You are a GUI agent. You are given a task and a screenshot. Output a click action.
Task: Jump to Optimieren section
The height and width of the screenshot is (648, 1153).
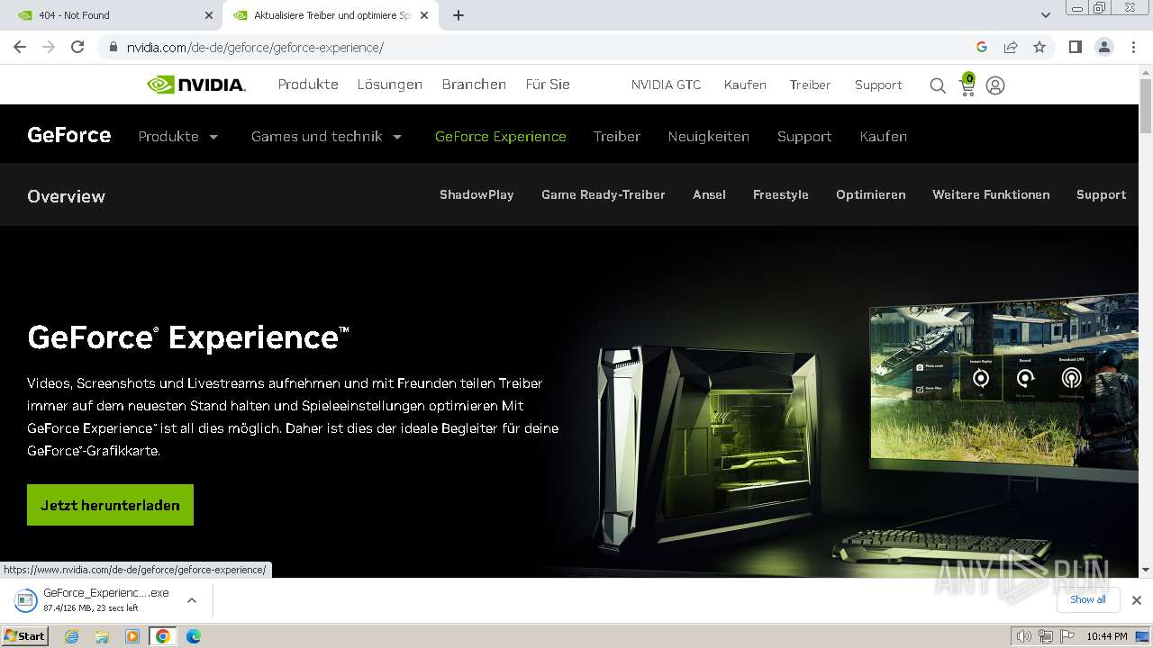(x=871, y=194)
